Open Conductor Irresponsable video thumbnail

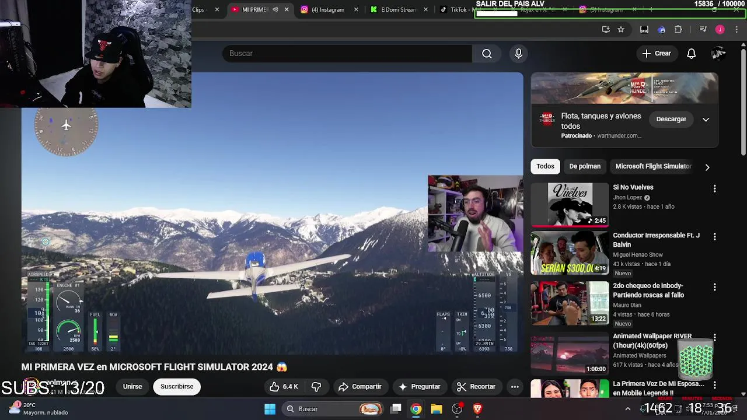click(x=570, y=253)
